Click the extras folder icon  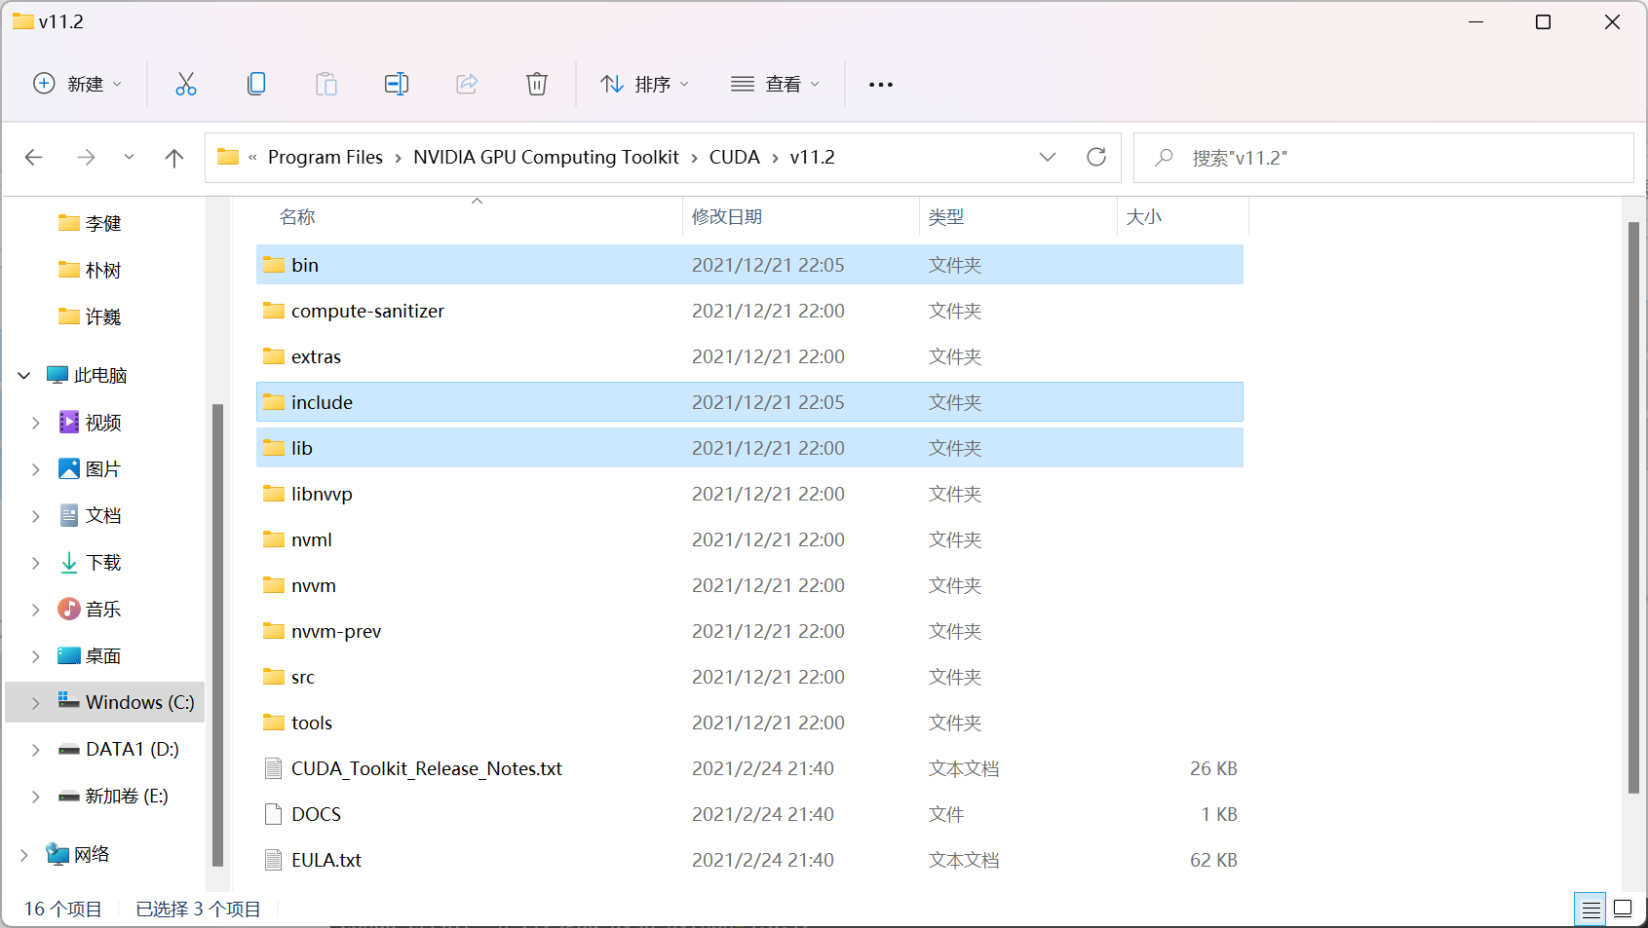click(274, 356)
